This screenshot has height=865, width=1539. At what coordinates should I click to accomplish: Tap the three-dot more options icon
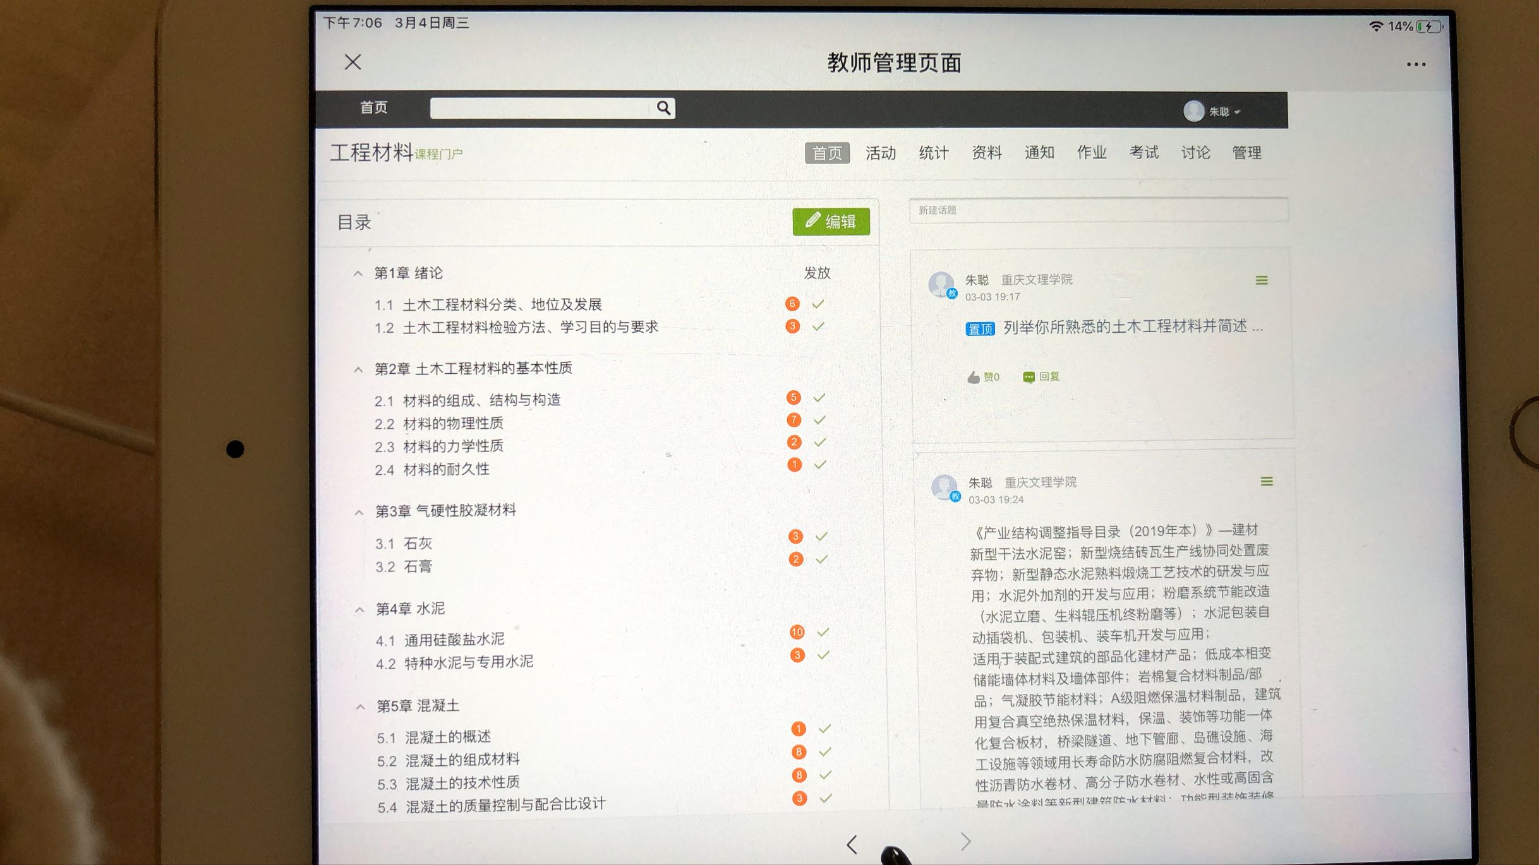(1416, 64)
